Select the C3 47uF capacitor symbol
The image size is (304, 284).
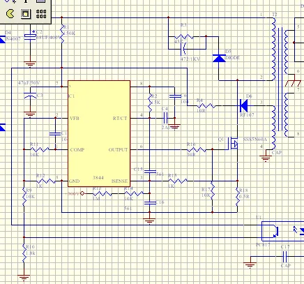pos(30,96)
